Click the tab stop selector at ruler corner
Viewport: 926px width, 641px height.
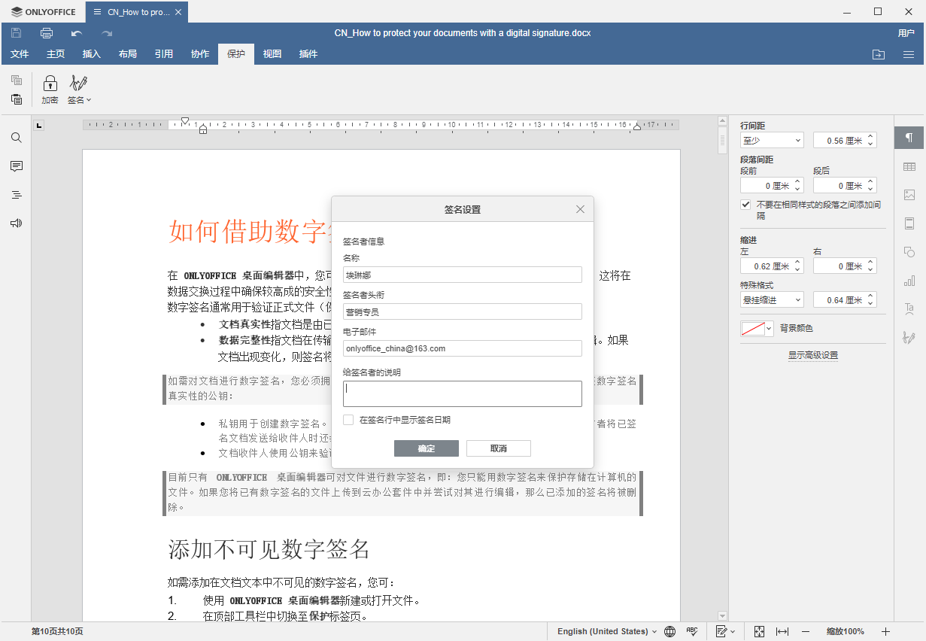pyautogui.click(x=40, y=126)
